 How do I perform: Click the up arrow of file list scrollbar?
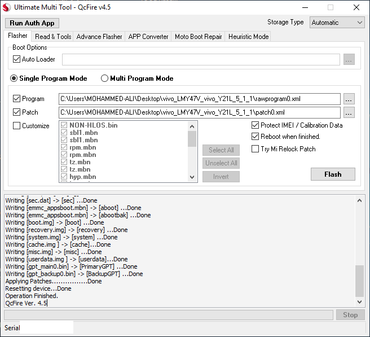(192, 126)
